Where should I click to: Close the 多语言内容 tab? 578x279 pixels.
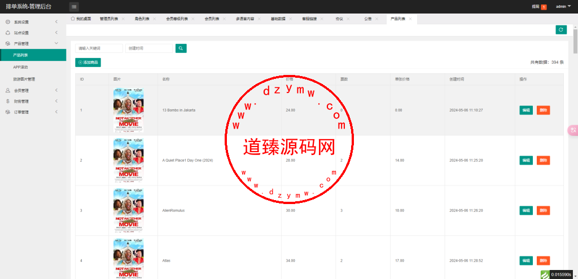tap(259, 19)
